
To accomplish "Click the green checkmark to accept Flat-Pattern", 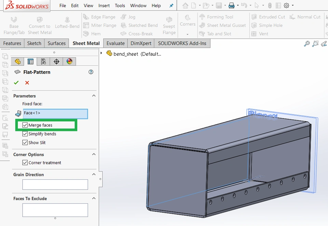I will [16, 82].
